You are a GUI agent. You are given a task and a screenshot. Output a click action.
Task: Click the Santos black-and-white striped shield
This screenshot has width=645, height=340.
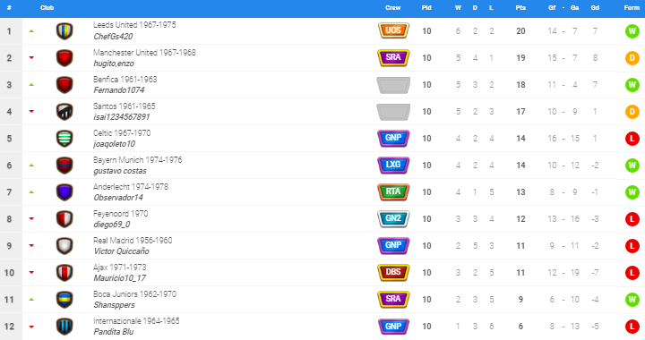point(64,112)
